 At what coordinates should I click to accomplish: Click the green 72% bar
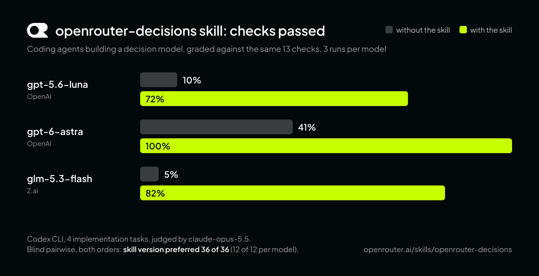coord(274,99)
